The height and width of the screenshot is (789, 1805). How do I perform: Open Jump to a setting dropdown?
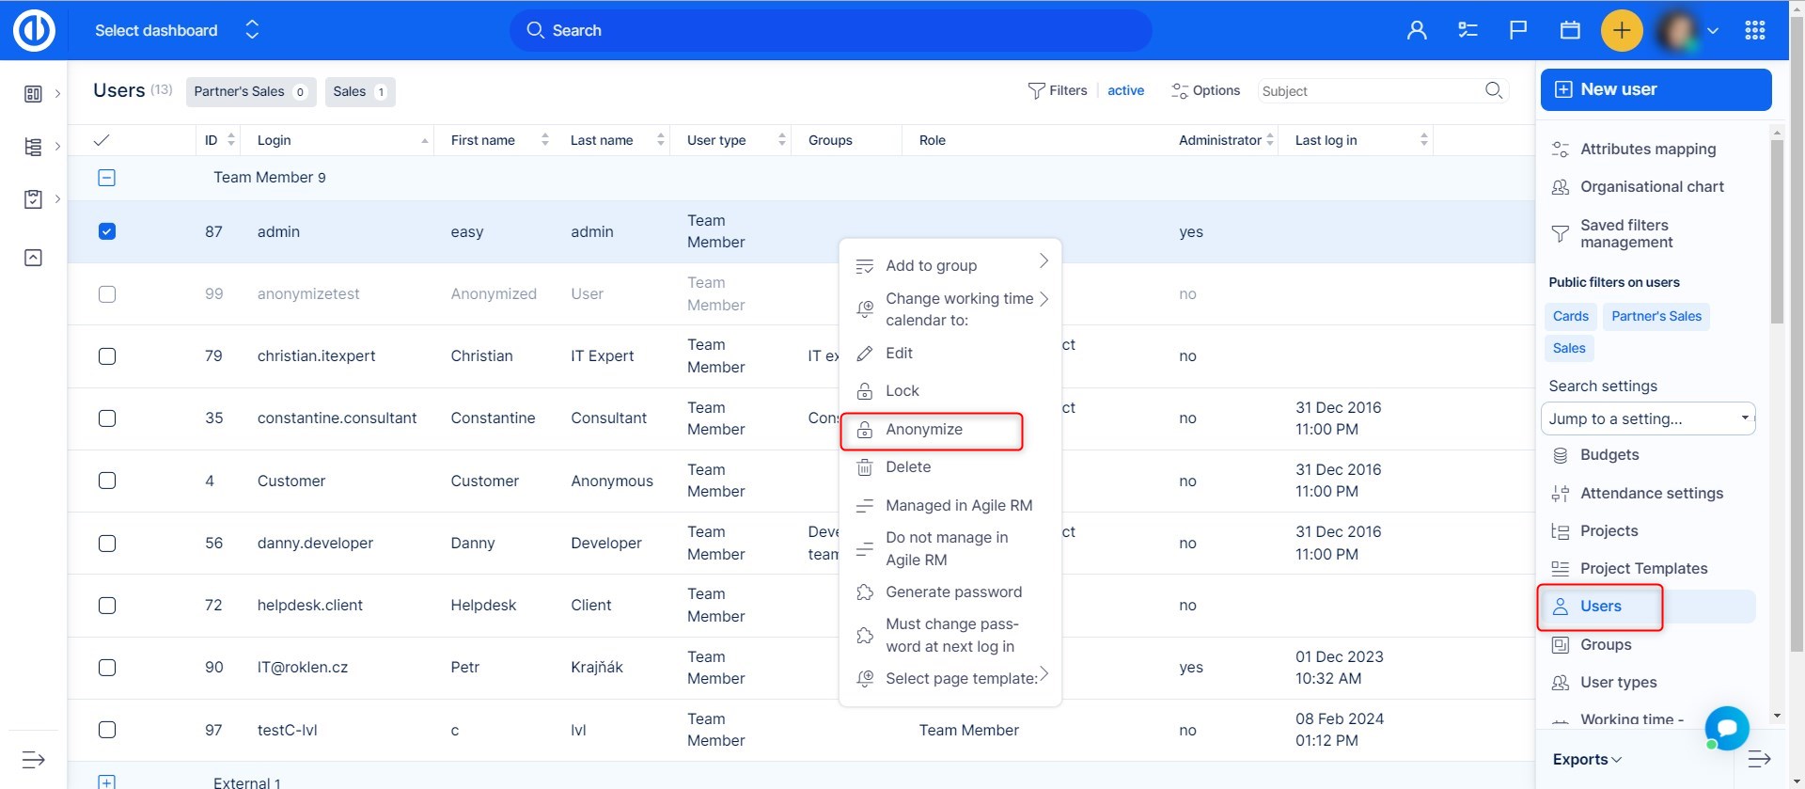(1648, 418)
